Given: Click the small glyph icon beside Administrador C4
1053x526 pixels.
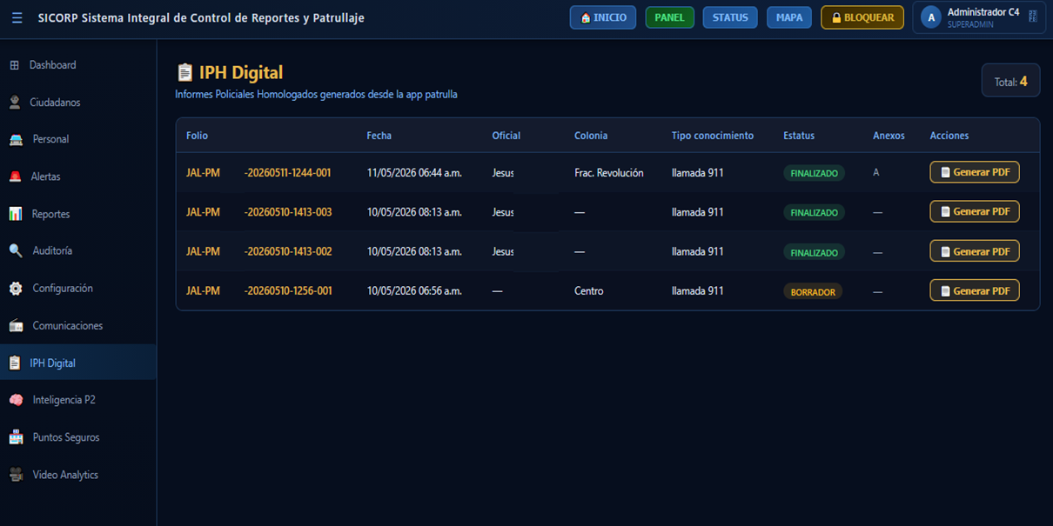Looking at the screenshot, I should (x=1033, y=17).
